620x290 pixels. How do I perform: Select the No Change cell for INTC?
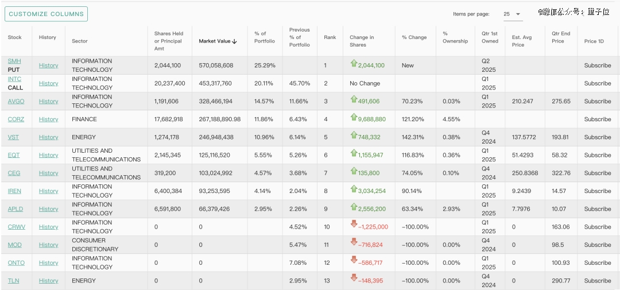click(x=365, y=83)
